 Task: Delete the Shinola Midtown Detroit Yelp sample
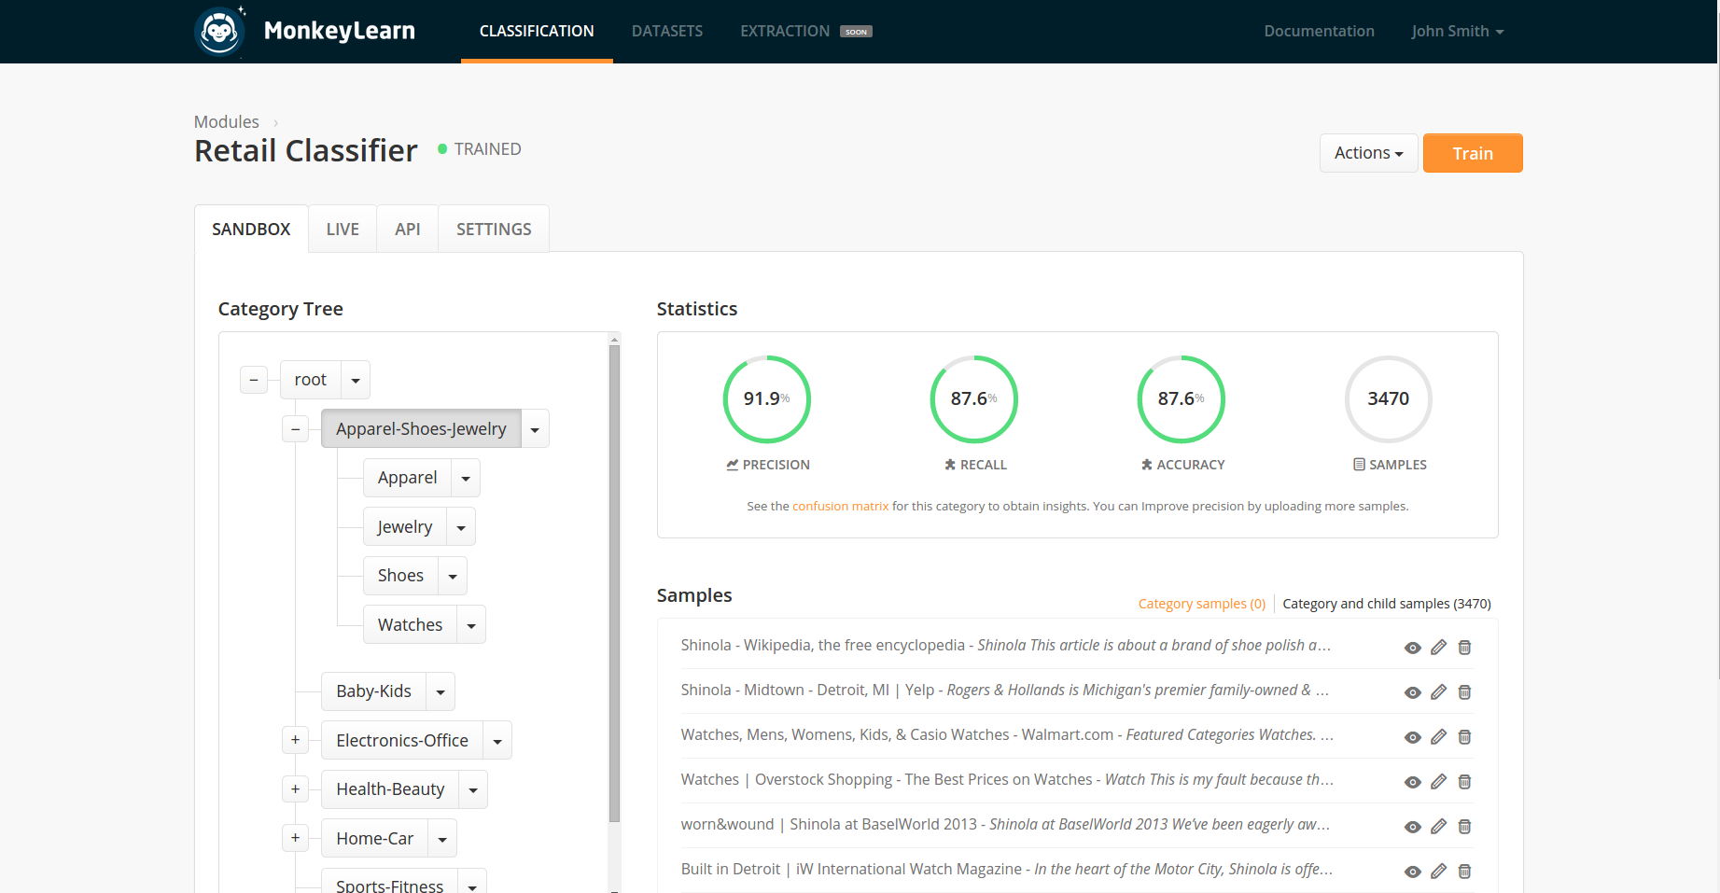coord(1465,692)
